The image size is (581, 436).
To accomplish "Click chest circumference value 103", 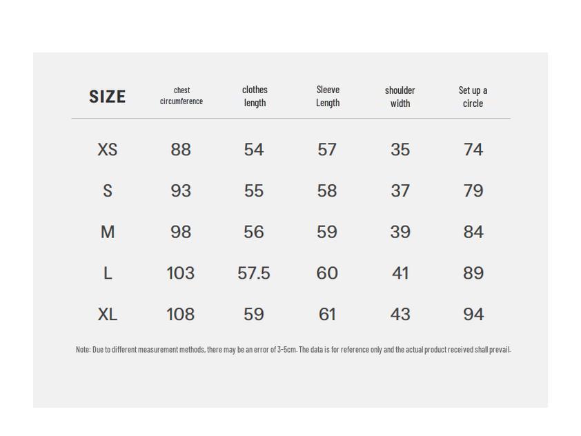I will click(181, 274).
